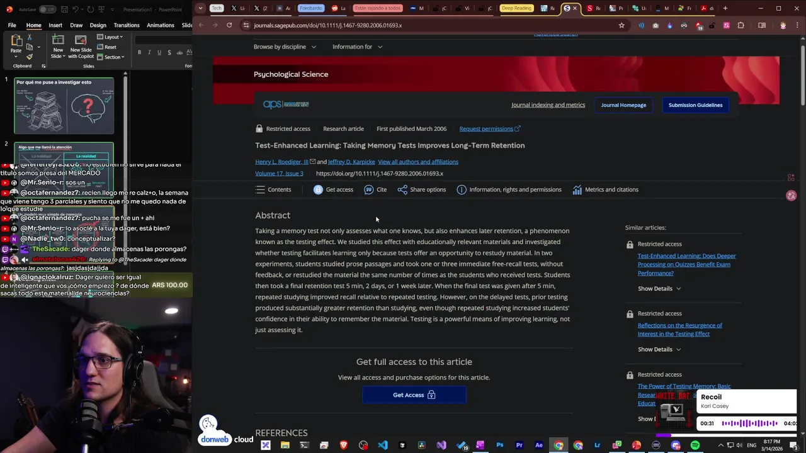This screenshot has width=806, height=453.
Task: Toggle Italic formatting in PowerPoint
Action: point(149,52)
